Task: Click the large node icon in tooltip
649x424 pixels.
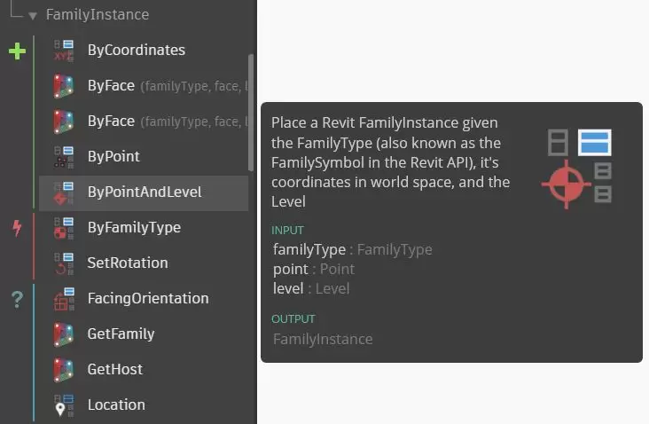Action: tap(577, 169)
